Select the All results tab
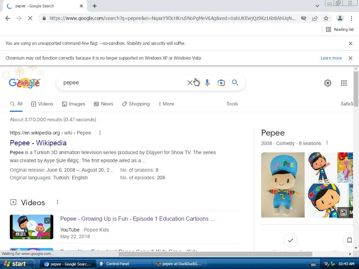This screenshot has height=269, width=359. click(x=16, y=104)
